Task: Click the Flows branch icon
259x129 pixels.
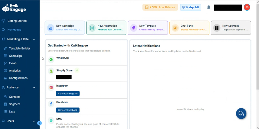Action: 6,63
